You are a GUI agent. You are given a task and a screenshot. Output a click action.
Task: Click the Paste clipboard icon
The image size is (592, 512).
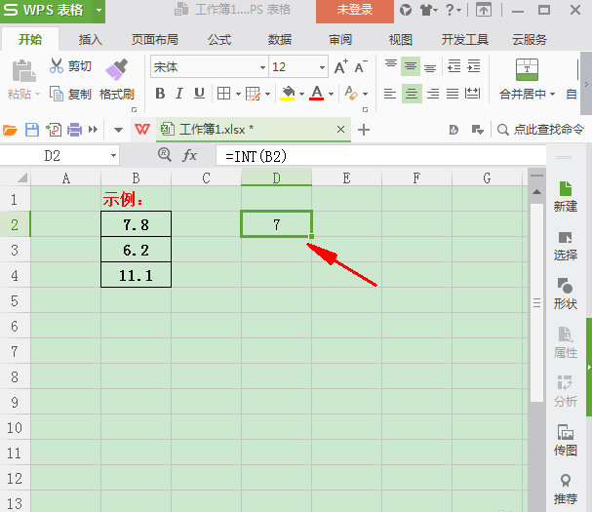click(23, 71)
